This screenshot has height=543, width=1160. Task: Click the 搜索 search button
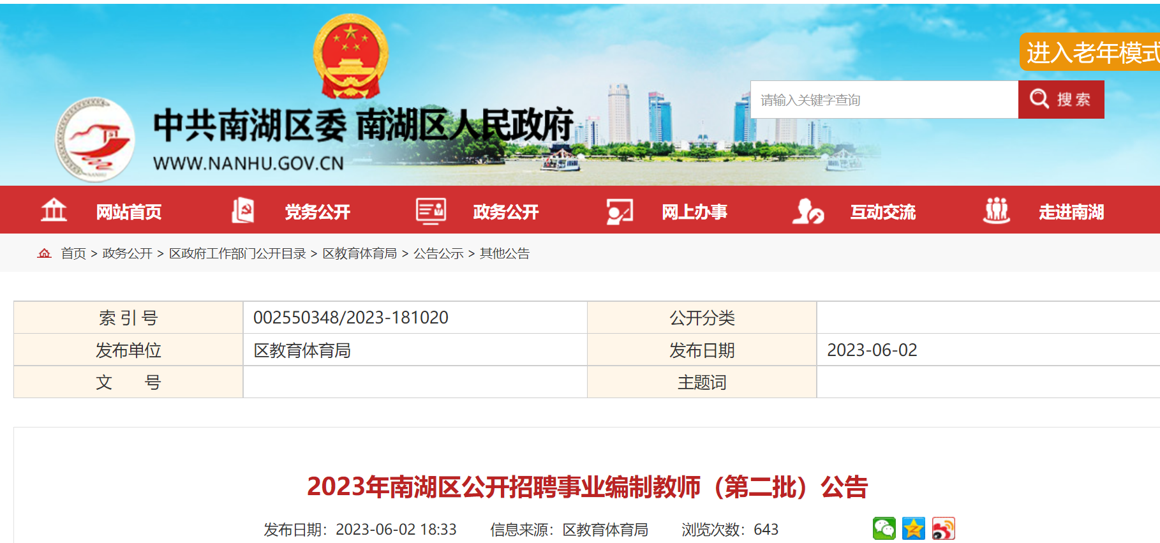(x=1061, y=100)
